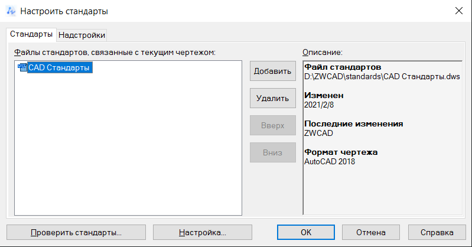This screenshot has height=247, width=472.
Task: Click the Удалить button
Action: click(x=273, y=98)
